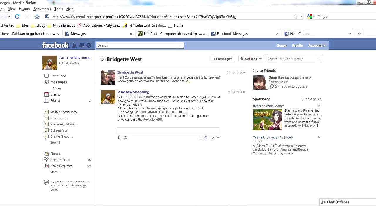
Task: Open the View menu
Action: [11, 9]
